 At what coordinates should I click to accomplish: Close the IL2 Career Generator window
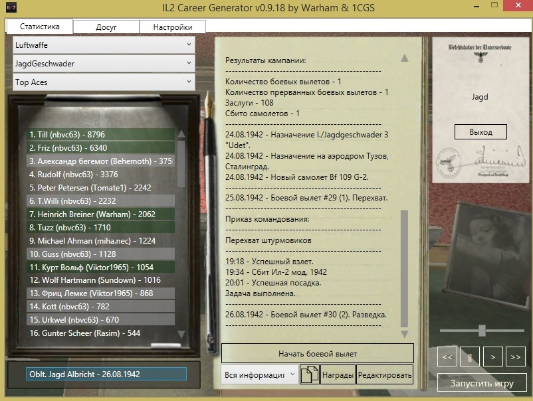518,5
